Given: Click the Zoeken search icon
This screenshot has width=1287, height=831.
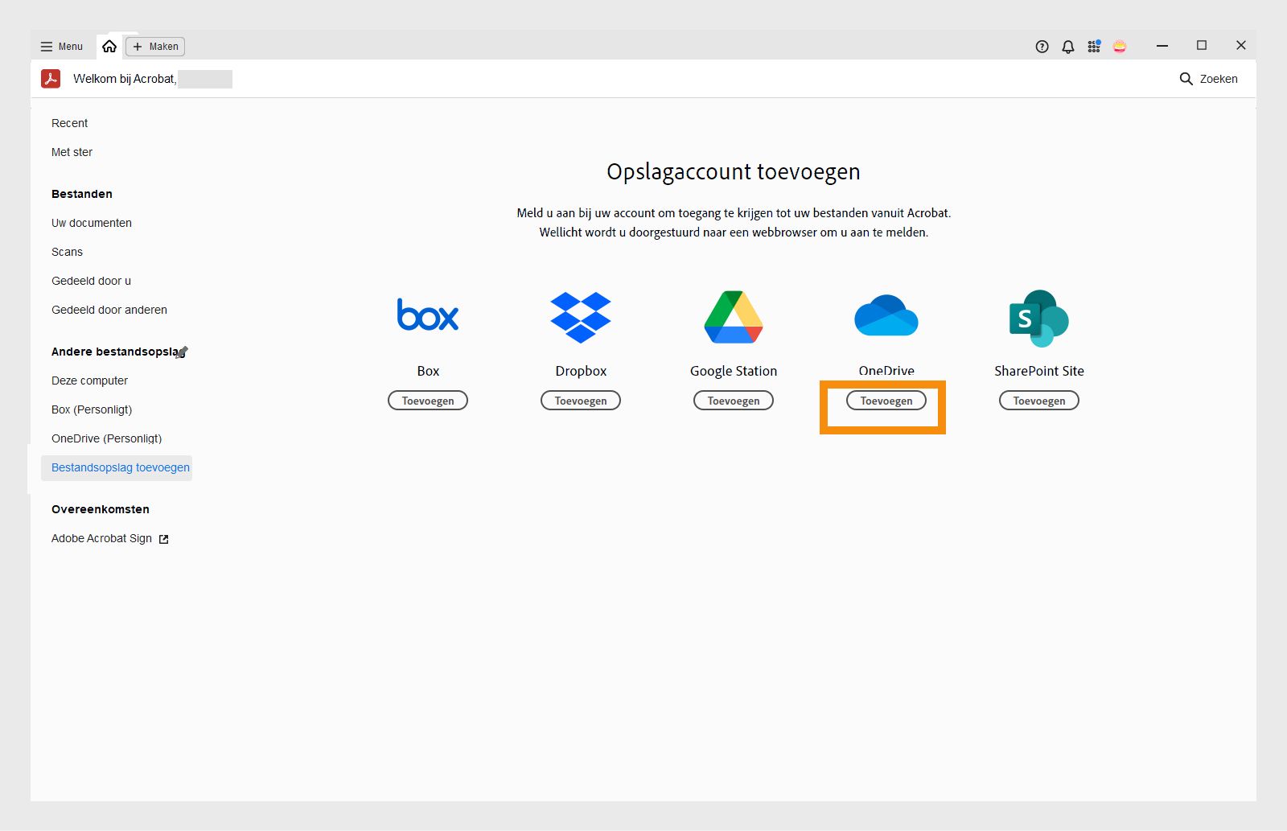Looking at the screenshot, I should pyautogui.click(x=1186, y=79).
